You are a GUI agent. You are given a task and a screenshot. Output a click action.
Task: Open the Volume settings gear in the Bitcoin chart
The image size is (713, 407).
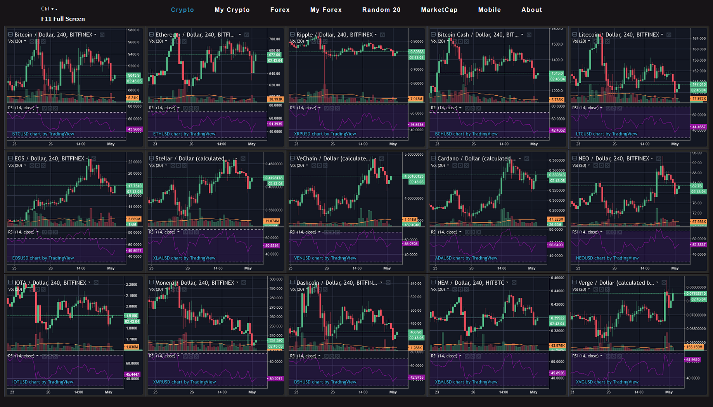tap(38, 41)
